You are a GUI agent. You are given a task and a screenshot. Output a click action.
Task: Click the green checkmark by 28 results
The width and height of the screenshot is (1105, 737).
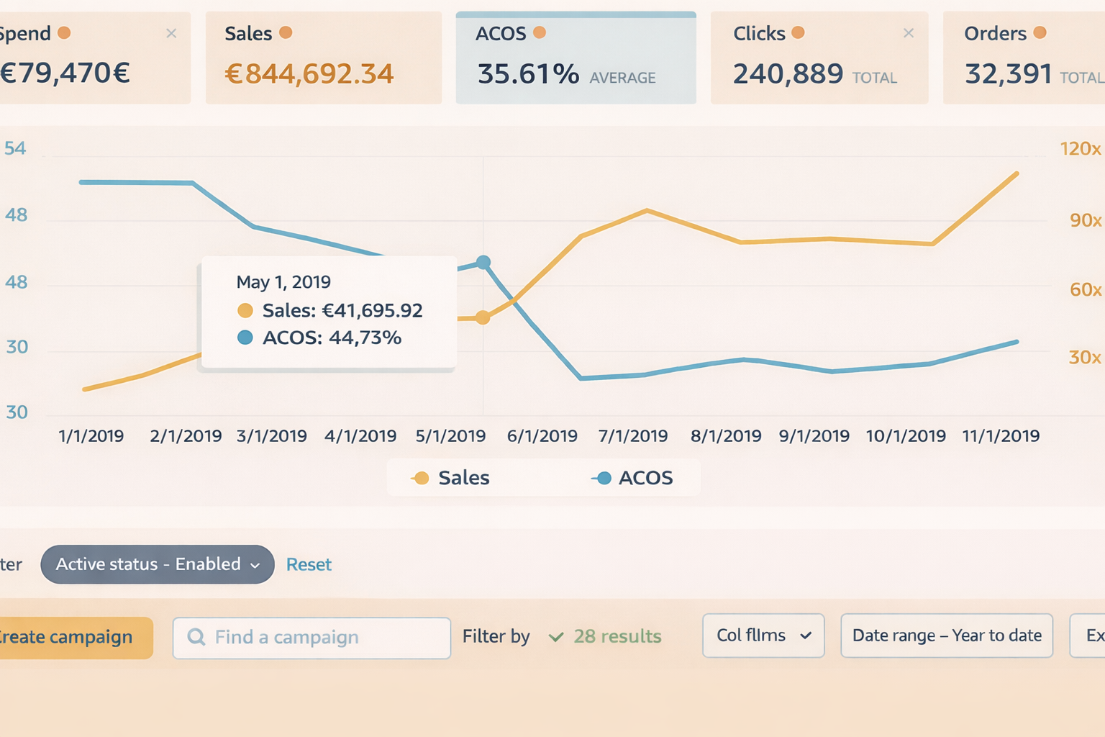coord(555,637)
